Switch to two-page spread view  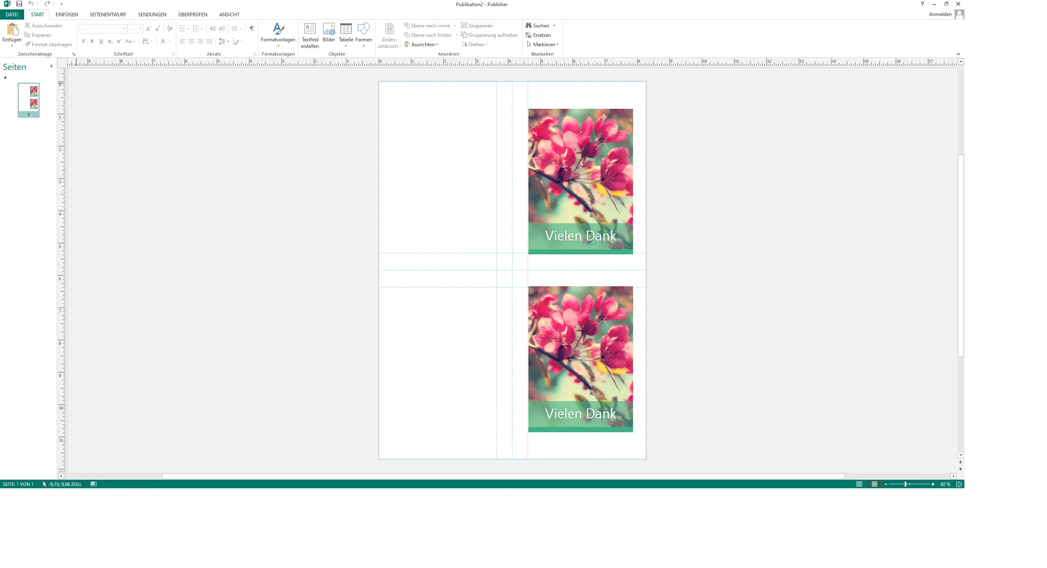[874, 484]
